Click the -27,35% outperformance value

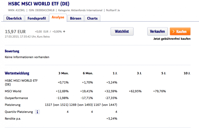coord(111,98)
